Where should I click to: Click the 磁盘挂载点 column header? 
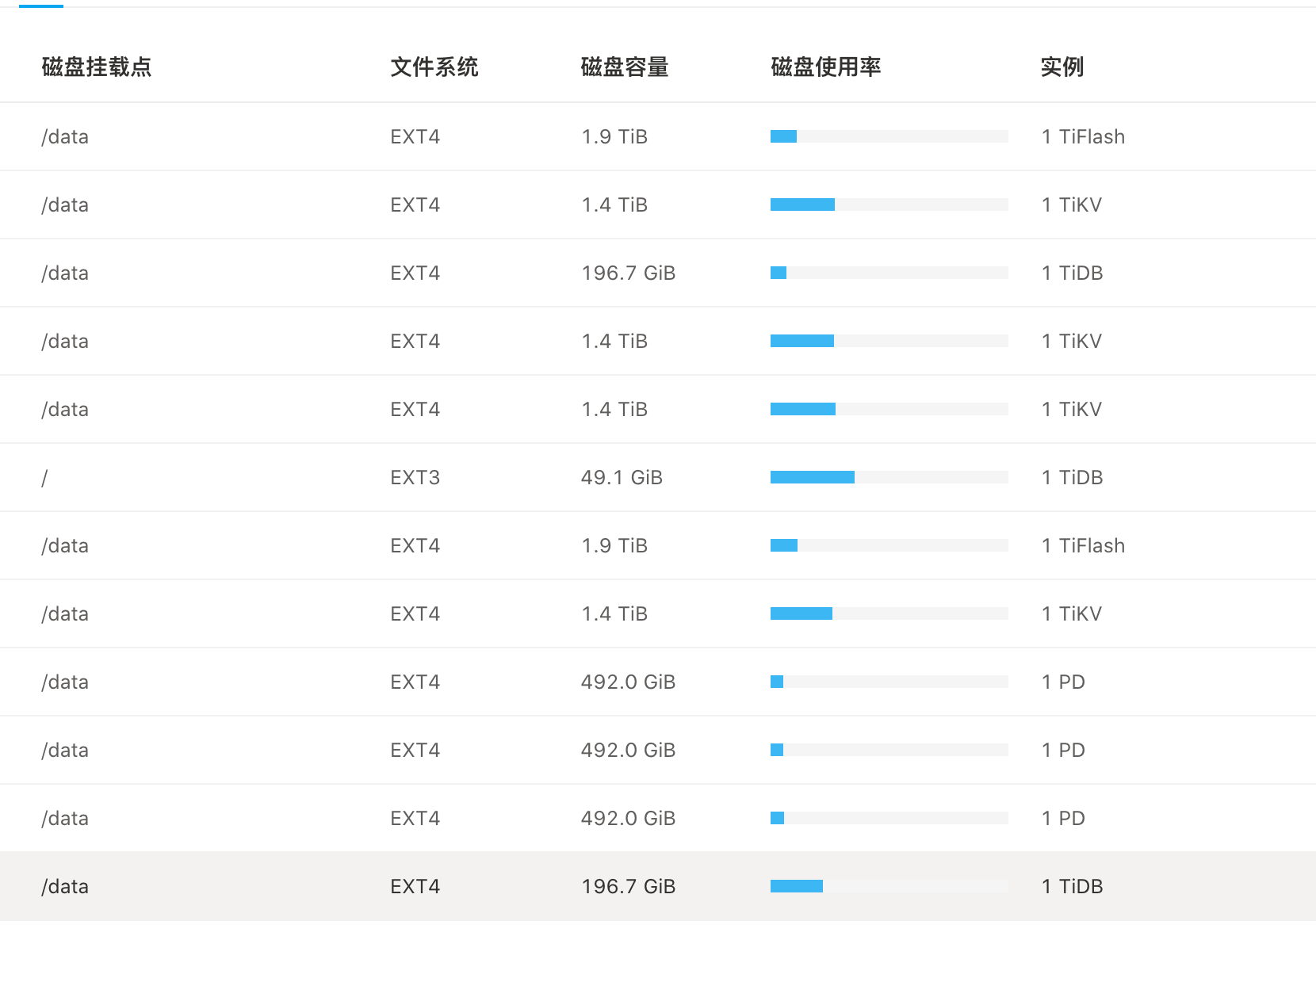pyautogui.click(x=97, y=67)
